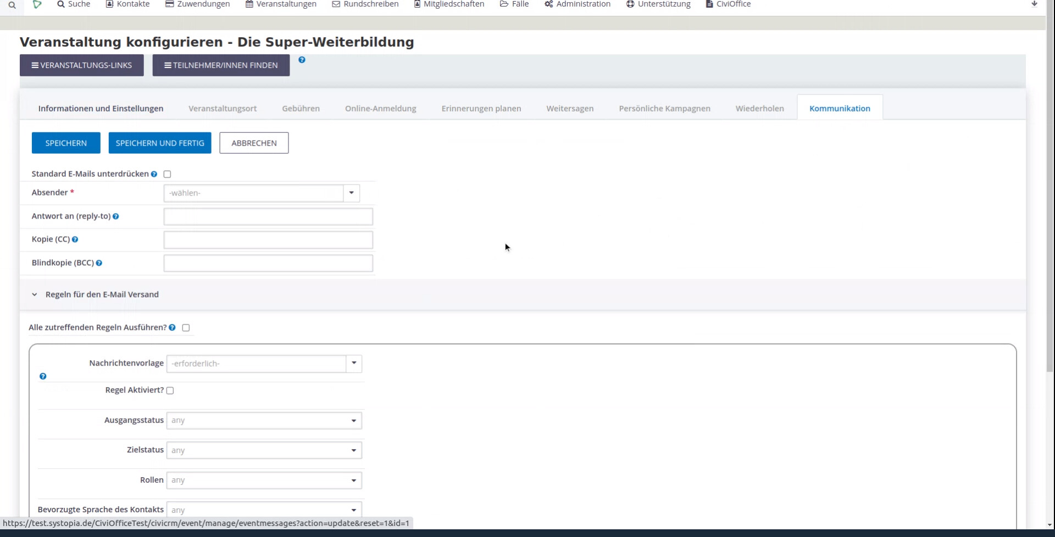Open the Fälle menu

click(514, 4)
